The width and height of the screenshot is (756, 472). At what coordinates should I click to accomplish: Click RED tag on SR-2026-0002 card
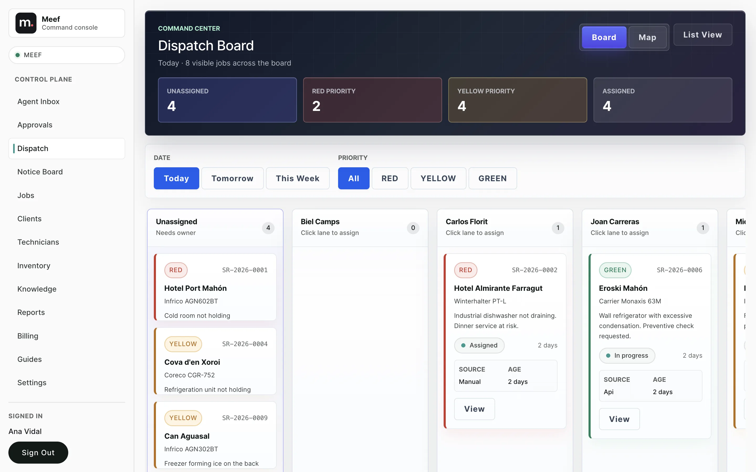coord(465,270)
